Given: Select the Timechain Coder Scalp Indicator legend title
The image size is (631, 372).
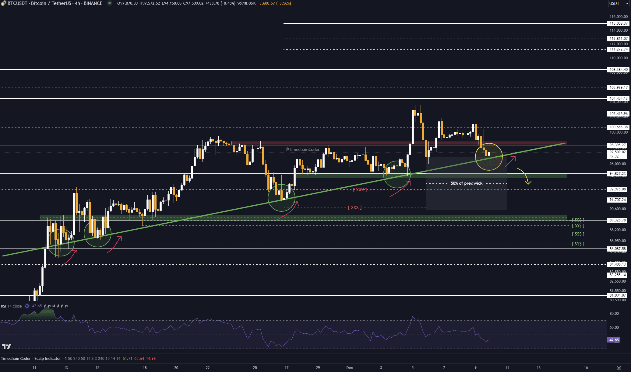Looking at the screenshot, I should [30, 358].
